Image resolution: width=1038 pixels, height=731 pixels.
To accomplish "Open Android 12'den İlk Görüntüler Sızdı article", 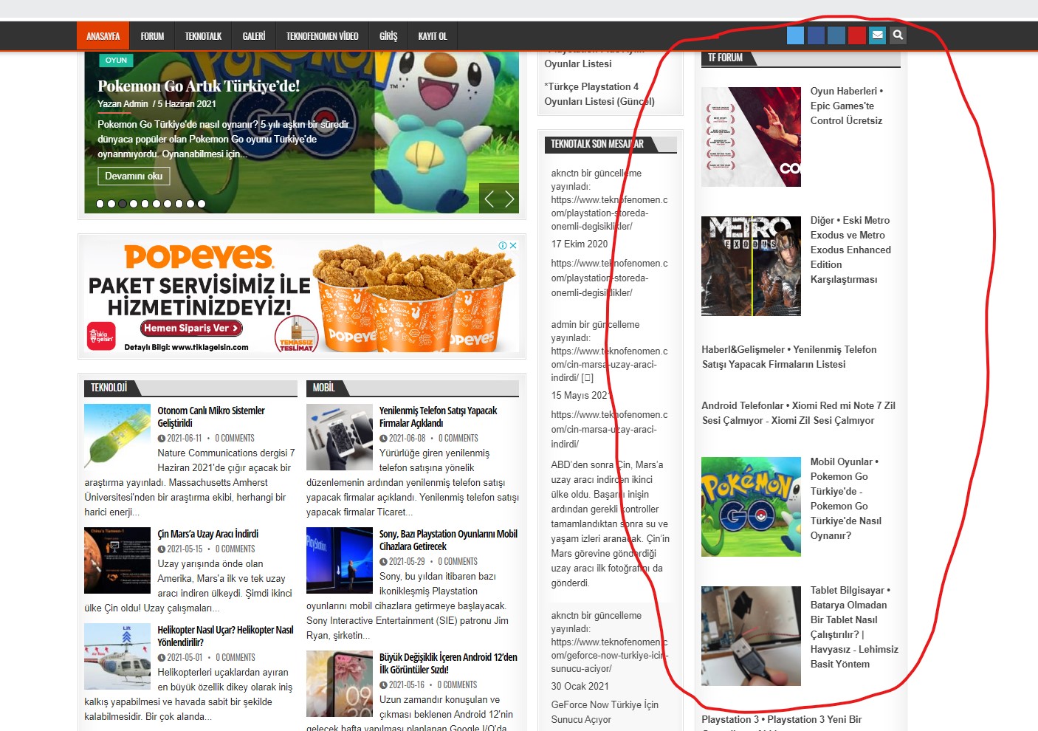I will tap(448, 663).
